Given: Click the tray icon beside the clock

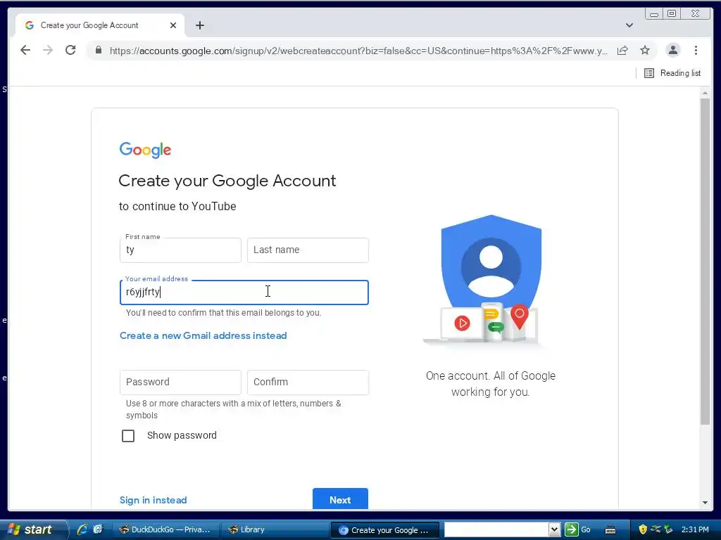Looking at the screenshot, I should tap(668, 529).
